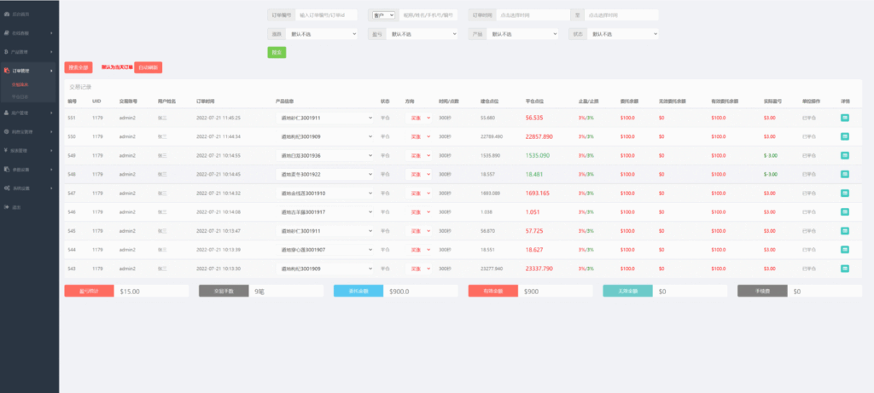The width and height of the screenshot is (874, 393).
Task: Click the logout arrow icon in sidebar
Action: point(6,207)
